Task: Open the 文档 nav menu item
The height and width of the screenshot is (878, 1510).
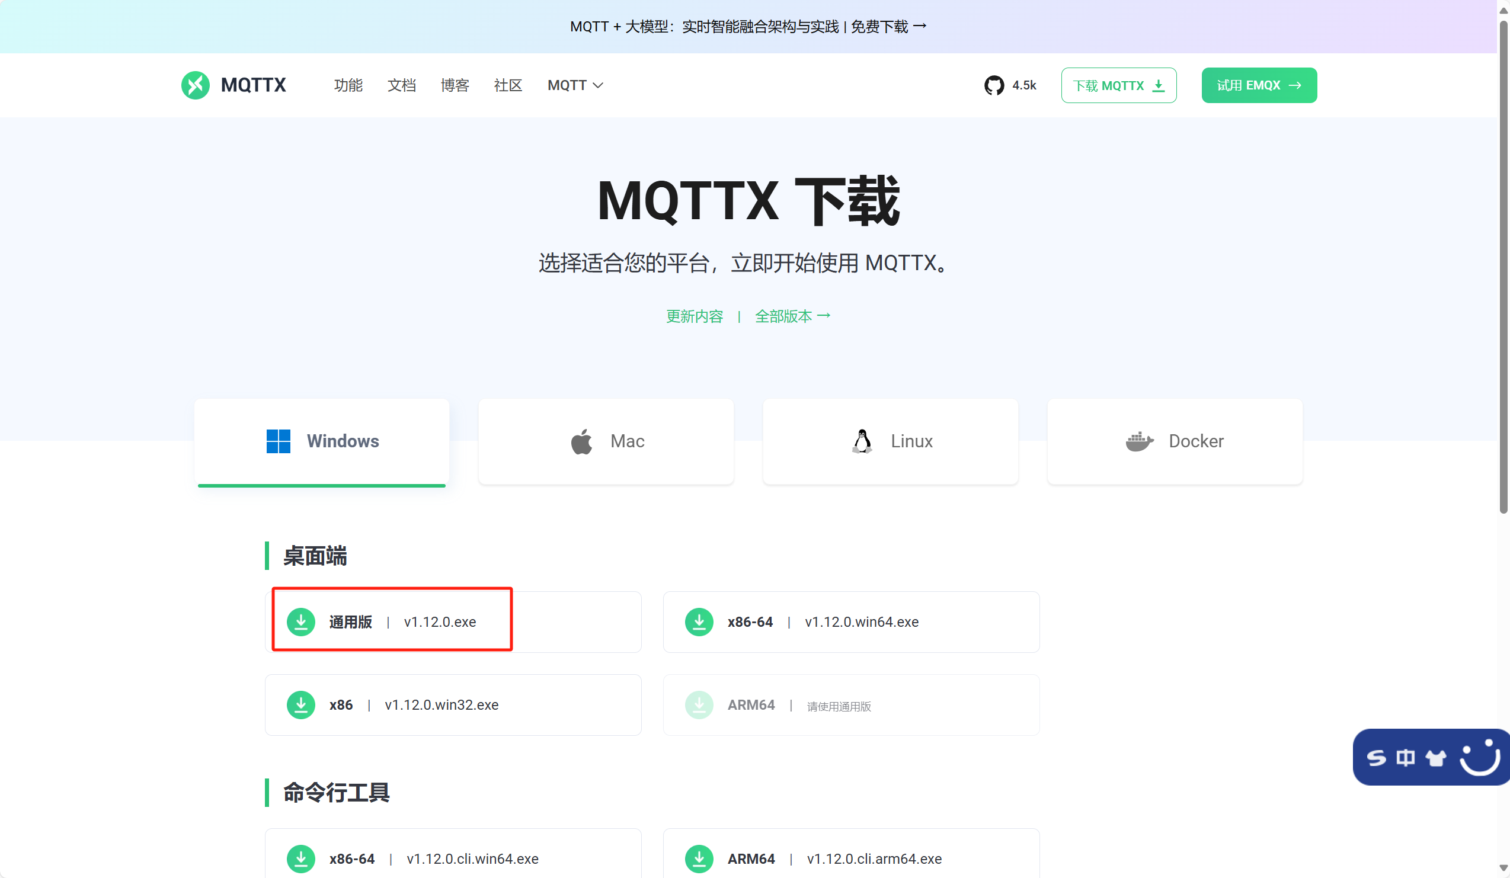Action: pos(401,85)
